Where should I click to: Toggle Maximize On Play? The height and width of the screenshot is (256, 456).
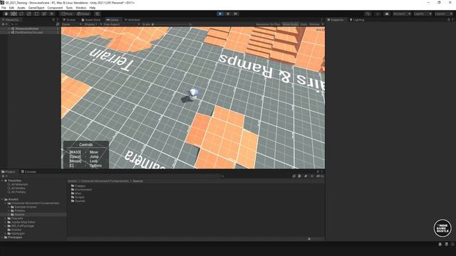[x=268, y=24]
